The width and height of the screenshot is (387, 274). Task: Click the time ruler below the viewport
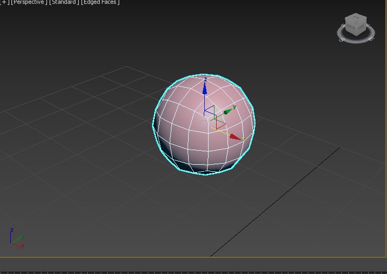pyautogui.click(x=193, y=271)
